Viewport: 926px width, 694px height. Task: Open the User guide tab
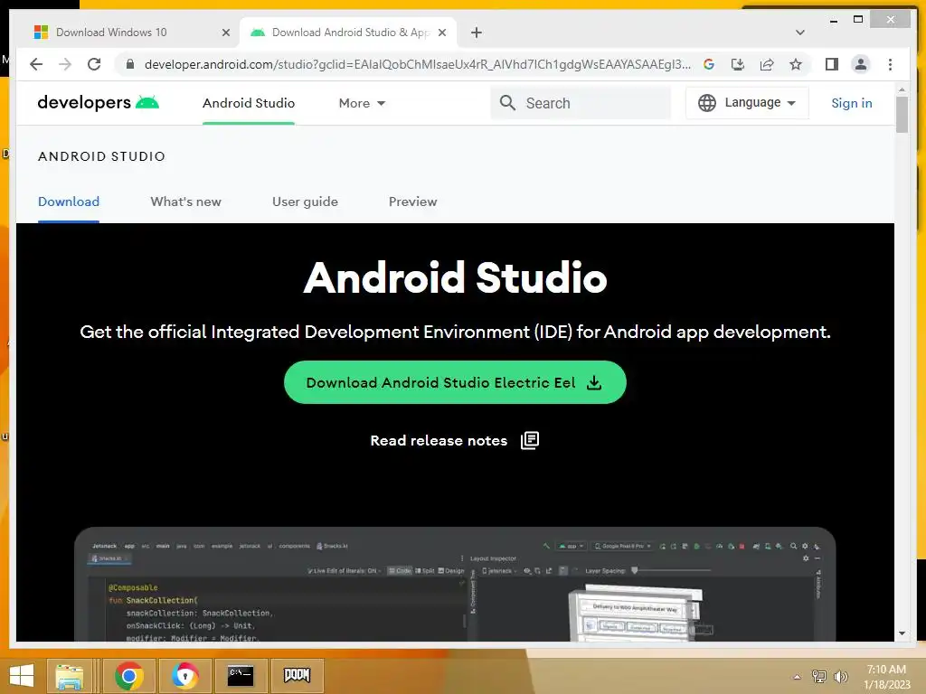click(306, 202)
